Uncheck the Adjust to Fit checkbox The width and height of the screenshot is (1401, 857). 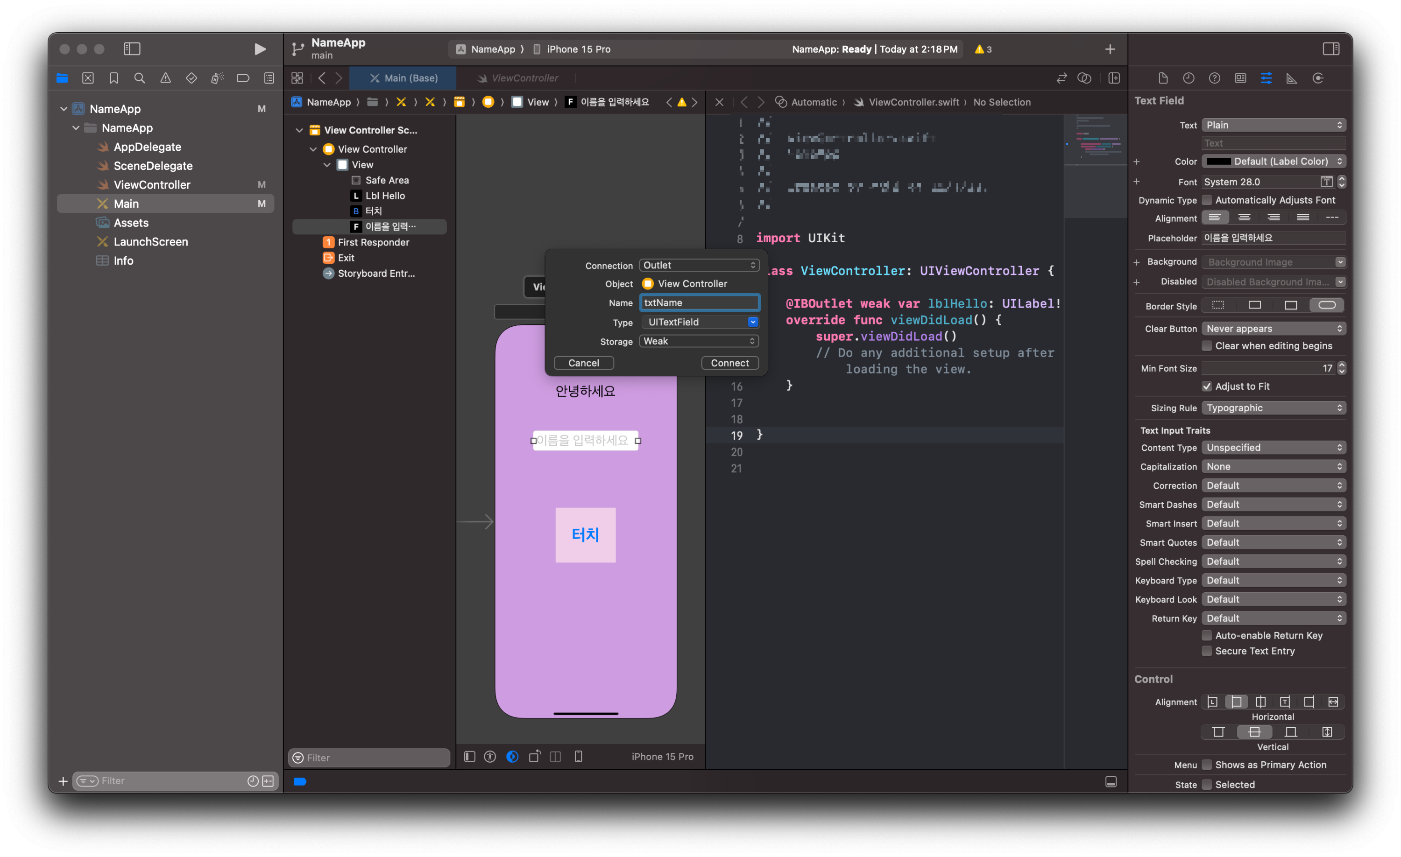pyautogui.click(x=1207, y=386)
